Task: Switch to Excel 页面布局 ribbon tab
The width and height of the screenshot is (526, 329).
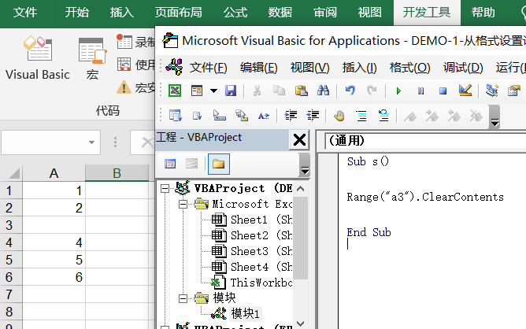Action: pyautogui.click(x=179, y=13)
